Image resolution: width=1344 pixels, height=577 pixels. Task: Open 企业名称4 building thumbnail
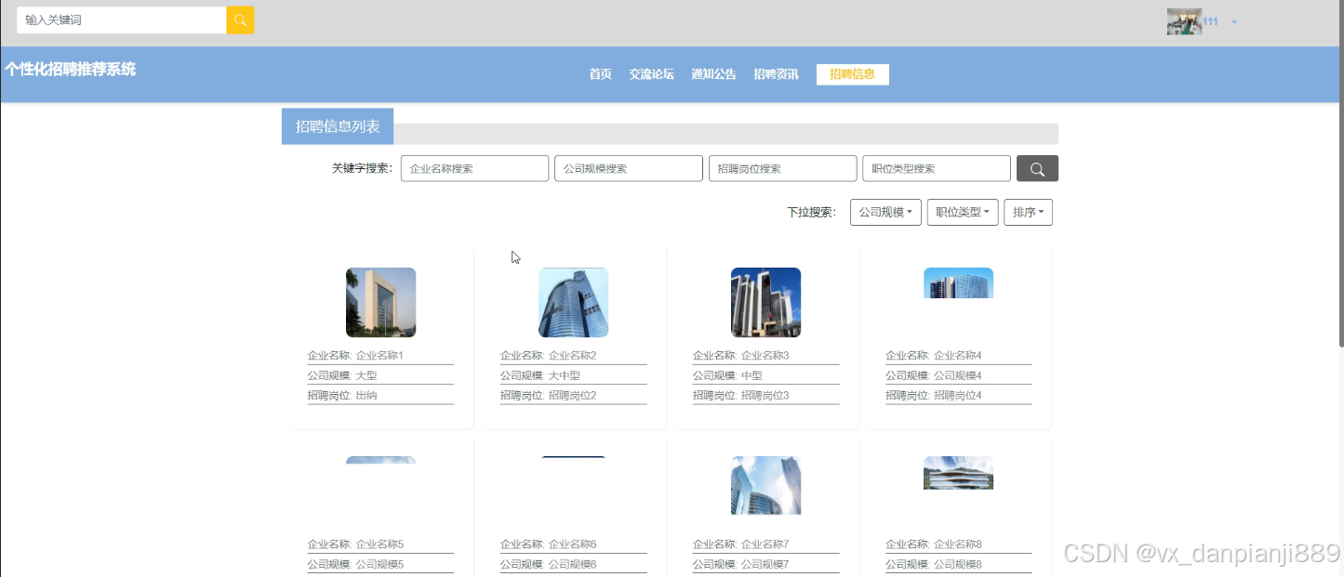point(958,282)
